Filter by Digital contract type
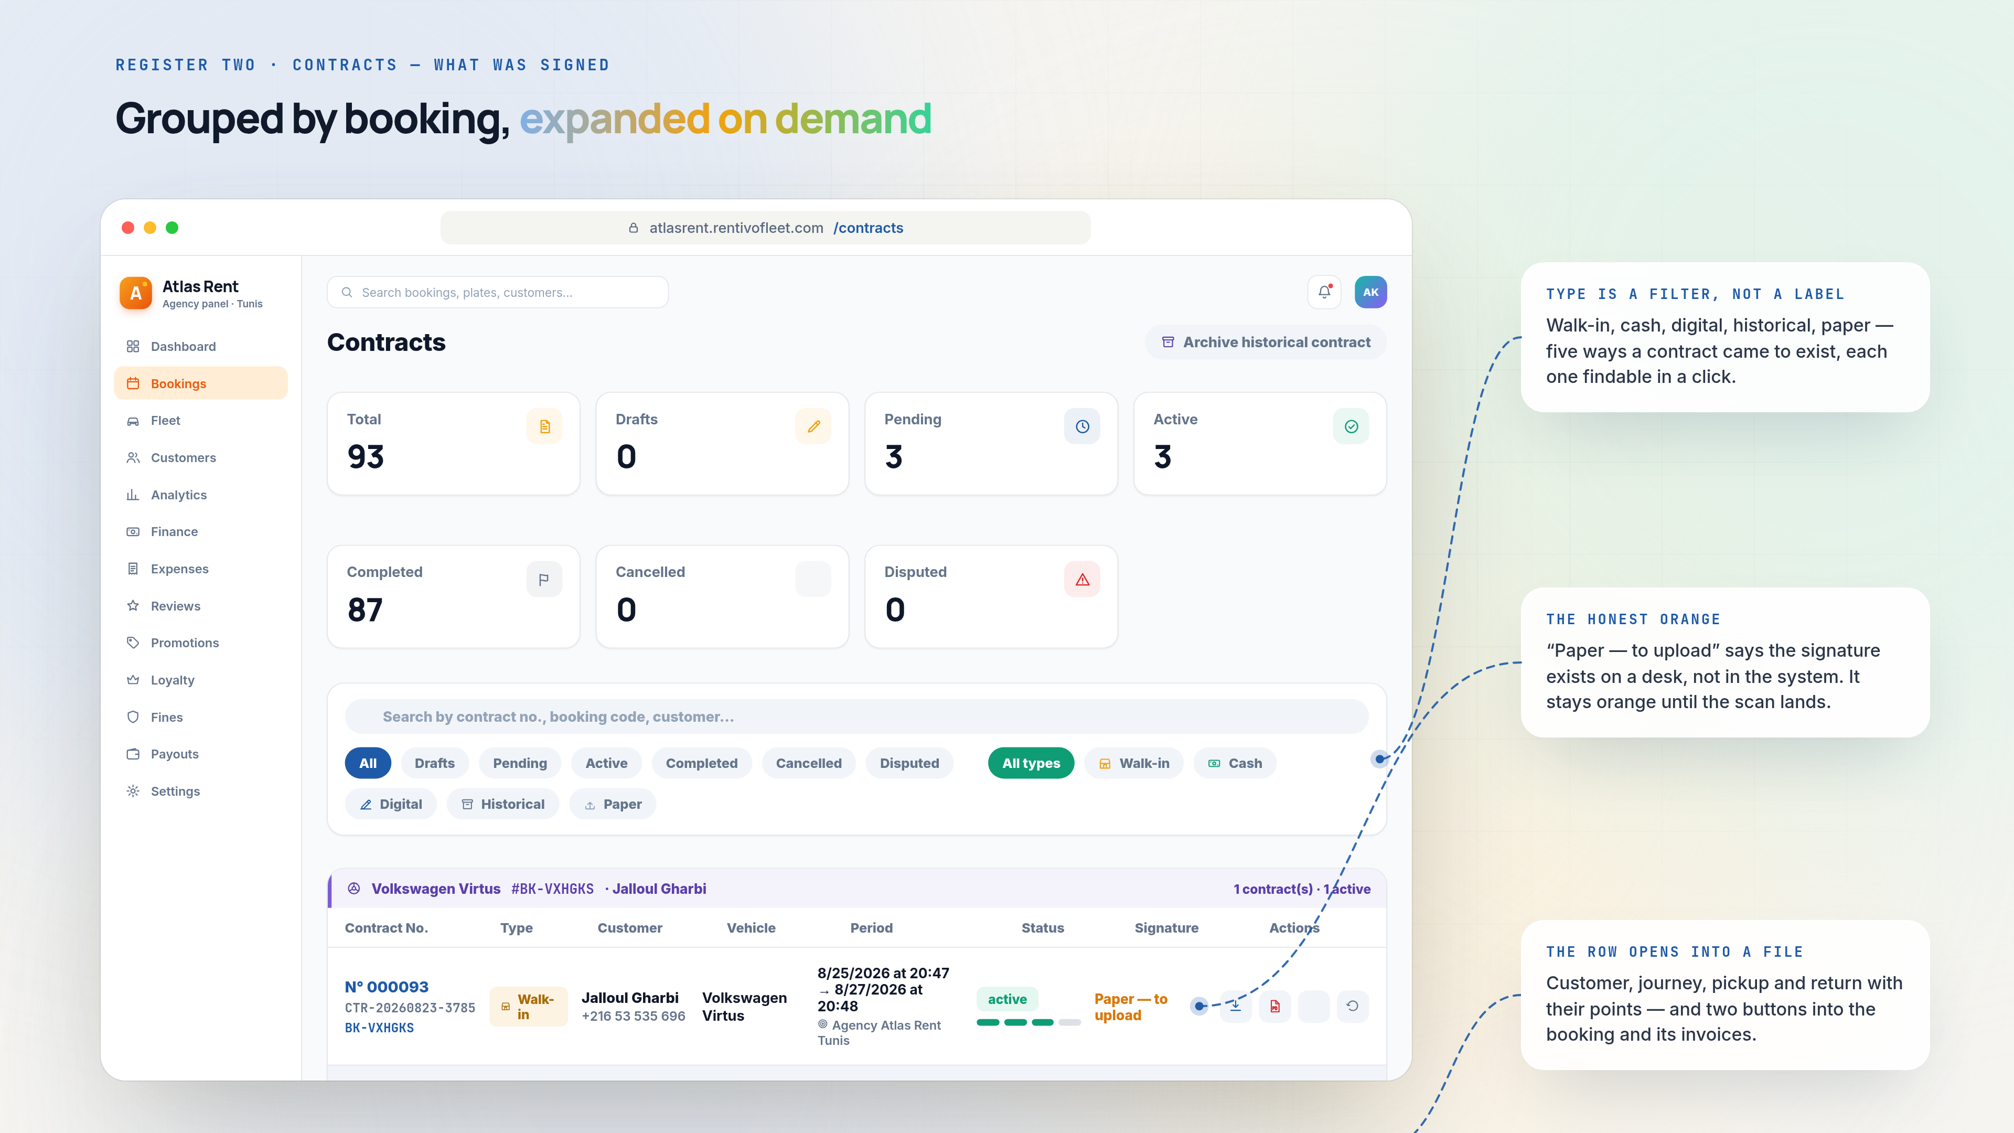 pyautogui.click(x=391, y=804)
